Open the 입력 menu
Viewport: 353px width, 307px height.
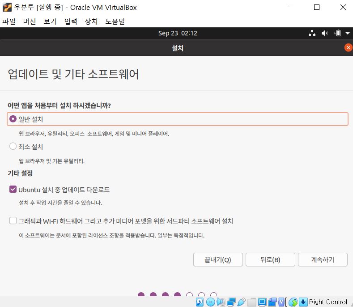71,22
